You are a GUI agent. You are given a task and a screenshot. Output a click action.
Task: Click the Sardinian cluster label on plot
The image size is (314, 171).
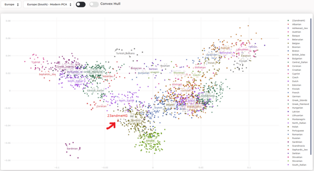click(72, 149)
